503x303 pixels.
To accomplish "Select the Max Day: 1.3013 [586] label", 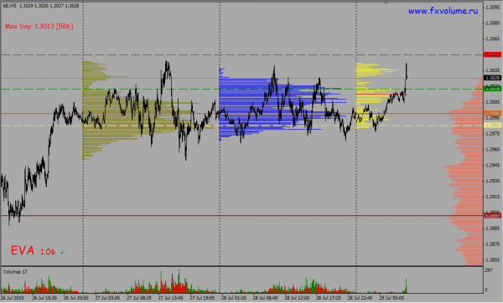I will tap(39, 26).
